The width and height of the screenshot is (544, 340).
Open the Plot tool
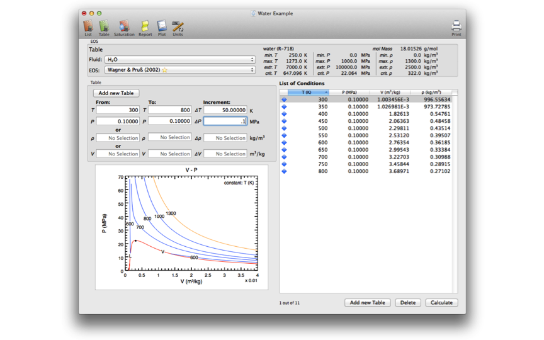162,28
